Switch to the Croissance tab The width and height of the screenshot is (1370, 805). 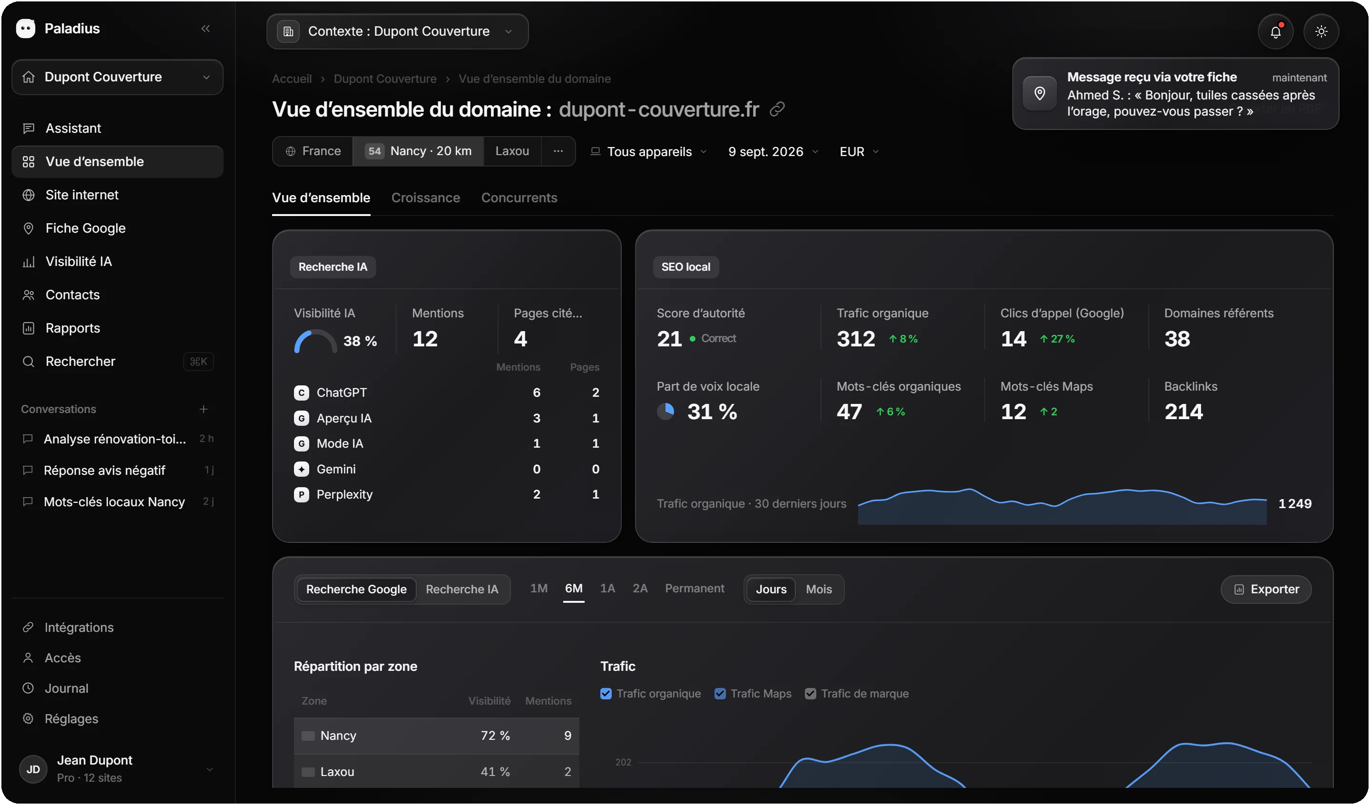(426, 198)
